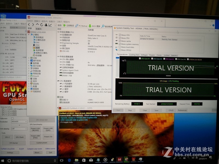Expand the DirectX tree node

click(x=29, y=76)
